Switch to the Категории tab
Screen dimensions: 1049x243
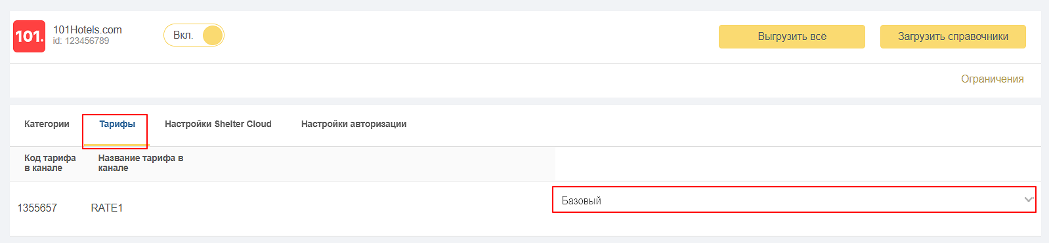pos(47,124)
